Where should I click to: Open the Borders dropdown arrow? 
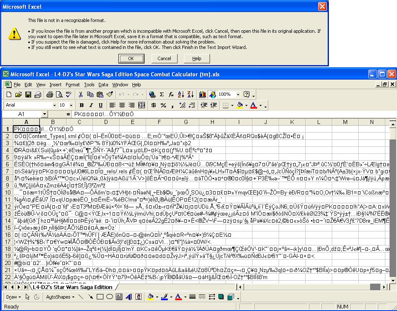click(x=232, y=105)
